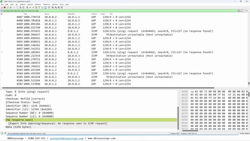Click the start capture shark fin icon

pos(2,7)
